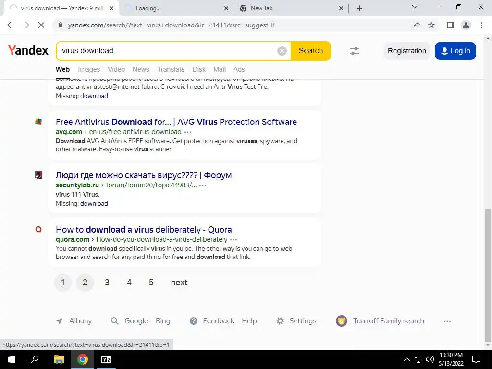View site info via the lock icon
The height and width of the screenshot is (369, 492).
coord(61,25)
